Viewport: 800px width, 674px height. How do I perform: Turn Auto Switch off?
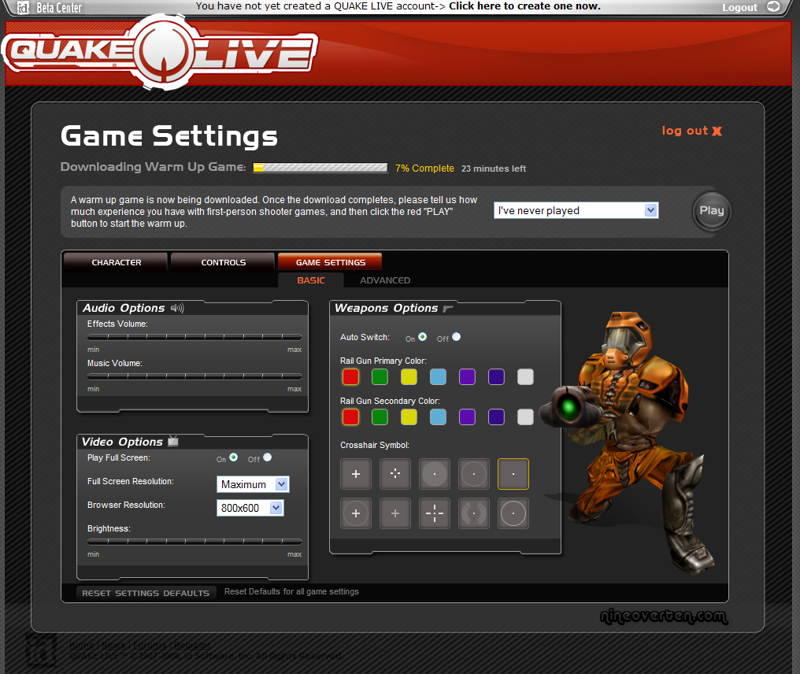tap(456, 337)
